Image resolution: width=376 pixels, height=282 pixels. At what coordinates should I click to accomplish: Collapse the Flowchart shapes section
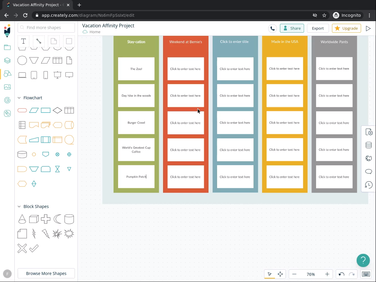[x=19, y=98]
